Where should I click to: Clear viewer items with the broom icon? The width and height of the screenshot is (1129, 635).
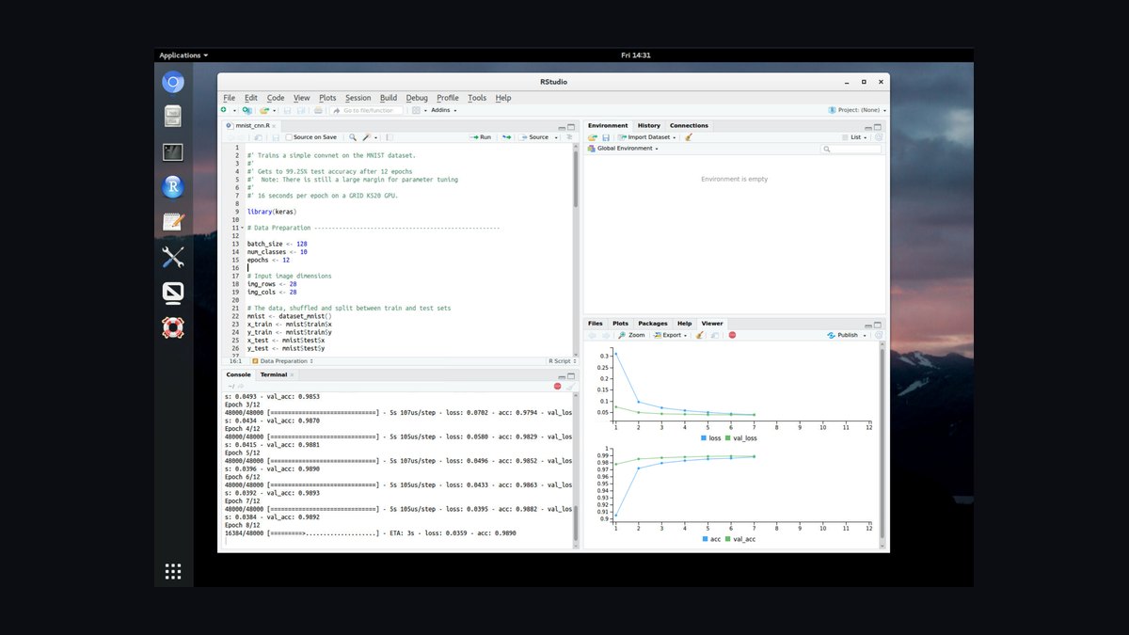[699, 335]
